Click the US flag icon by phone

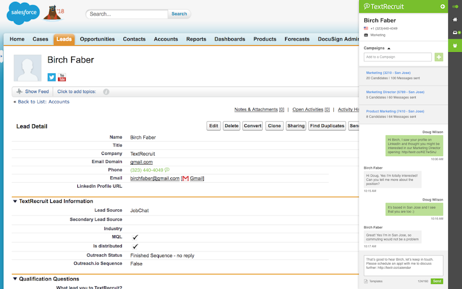tap(366, 28)
